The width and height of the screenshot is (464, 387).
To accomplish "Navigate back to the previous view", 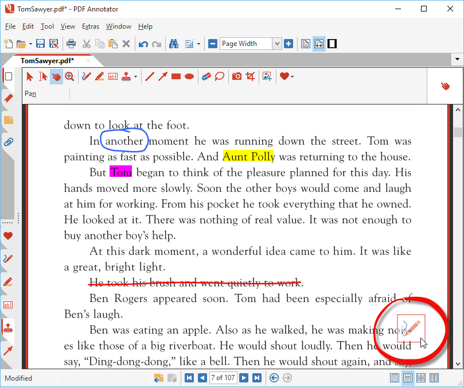I will tap(274, 378).
